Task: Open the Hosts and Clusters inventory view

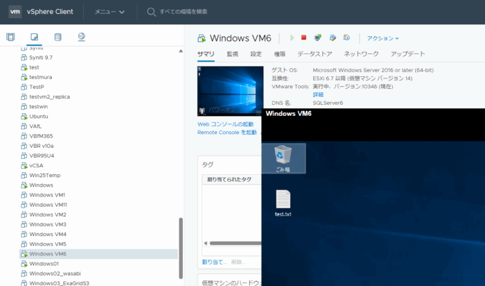Action: [x=10, y=37]
